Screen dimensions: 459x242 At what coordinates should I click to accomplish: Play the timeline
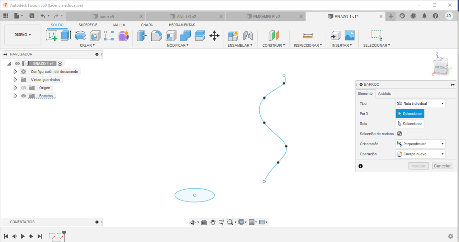click(x=23, y=236)
